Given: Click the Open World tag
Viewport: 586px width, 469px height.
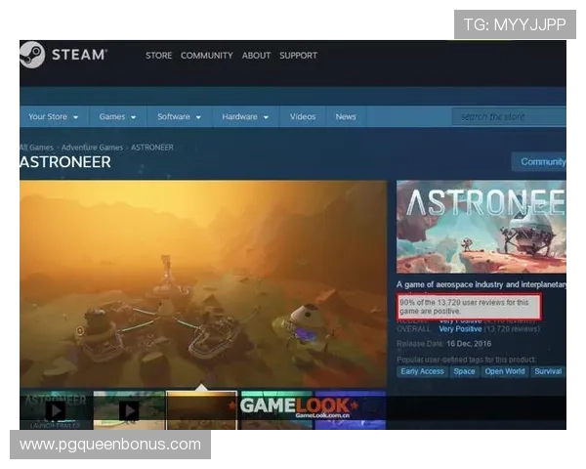Looking at the screenshot, I should pyautogui.click(x=505, y=371).
